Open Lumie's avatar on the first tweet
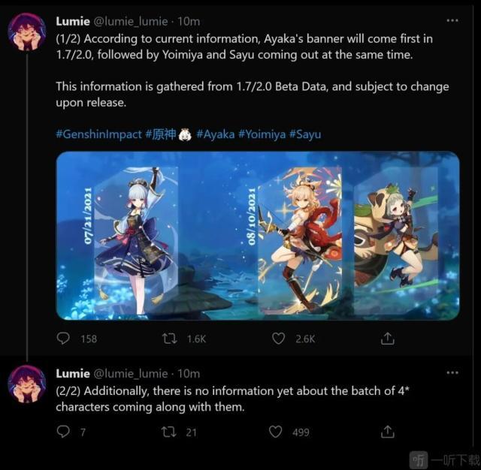Image resolution: width=481 pixels, height=470 pixels. point(27,32)
